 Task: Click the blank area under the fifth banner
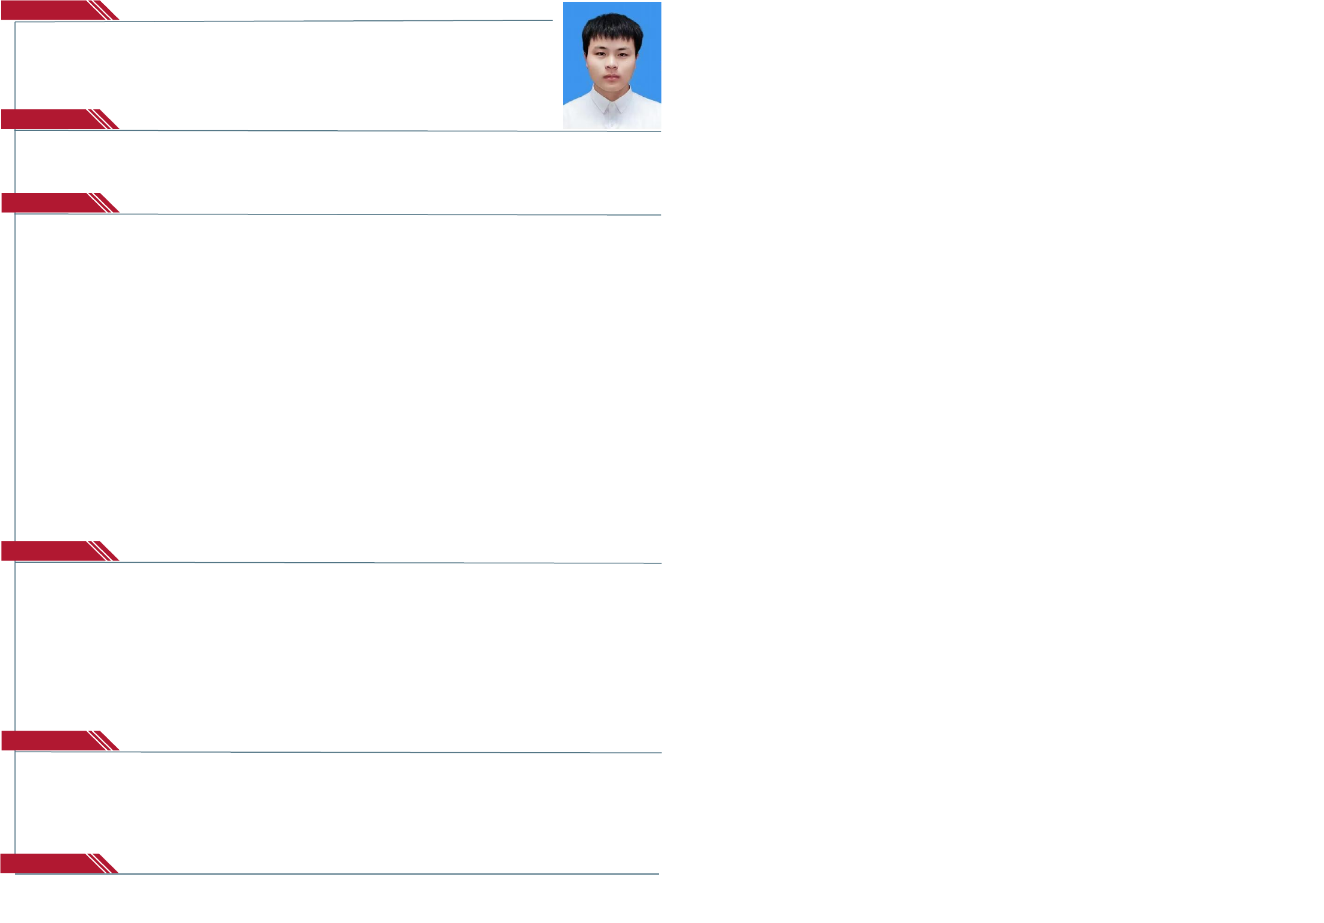click(335, 802)
